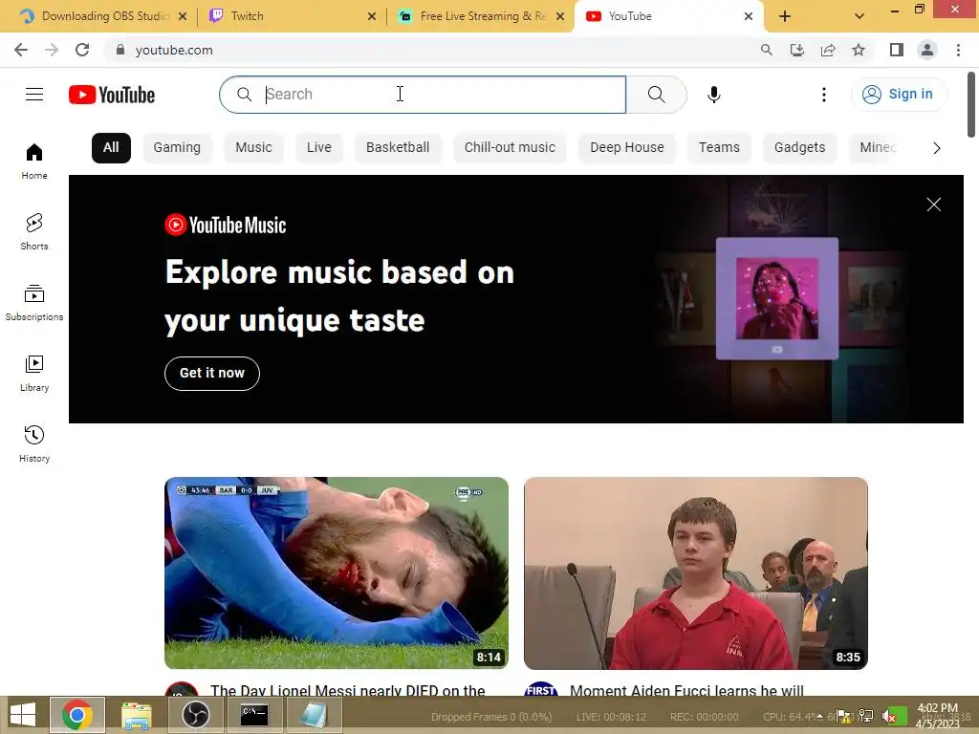
Task: Open File Explorer from the taskbar
Action: pos(136,715)
